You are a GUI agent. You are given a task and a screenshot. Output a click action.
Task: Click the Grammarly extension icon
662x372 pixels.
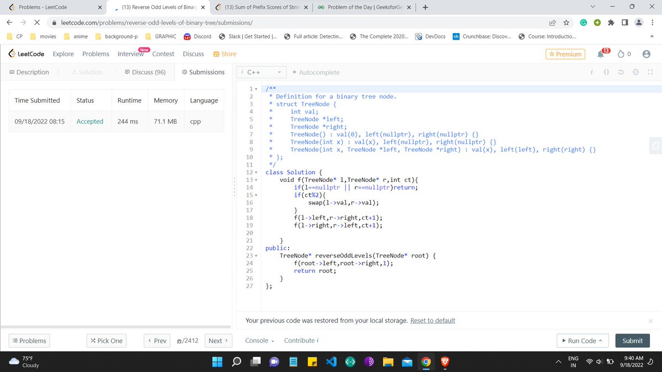(x=583, y=23)
